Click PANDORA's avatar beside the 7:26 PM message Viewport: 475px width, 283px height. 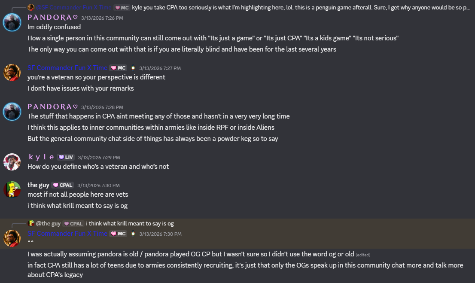click(12, 22)
